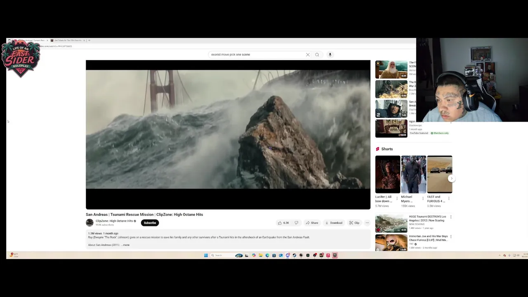Clear the search box with the X icon
This screenshot has width=528, height=297.
coord(308,54)
